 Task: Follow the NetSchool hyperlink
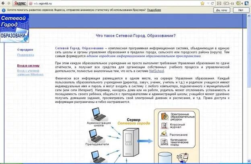(156, 71)
